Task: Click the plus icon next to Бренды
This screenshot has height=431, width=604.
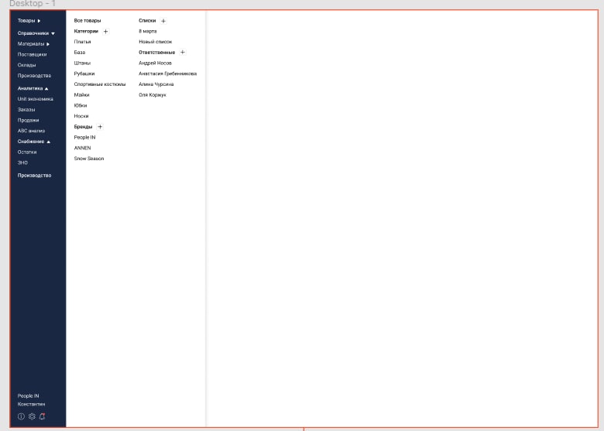Action: point(100,127)
